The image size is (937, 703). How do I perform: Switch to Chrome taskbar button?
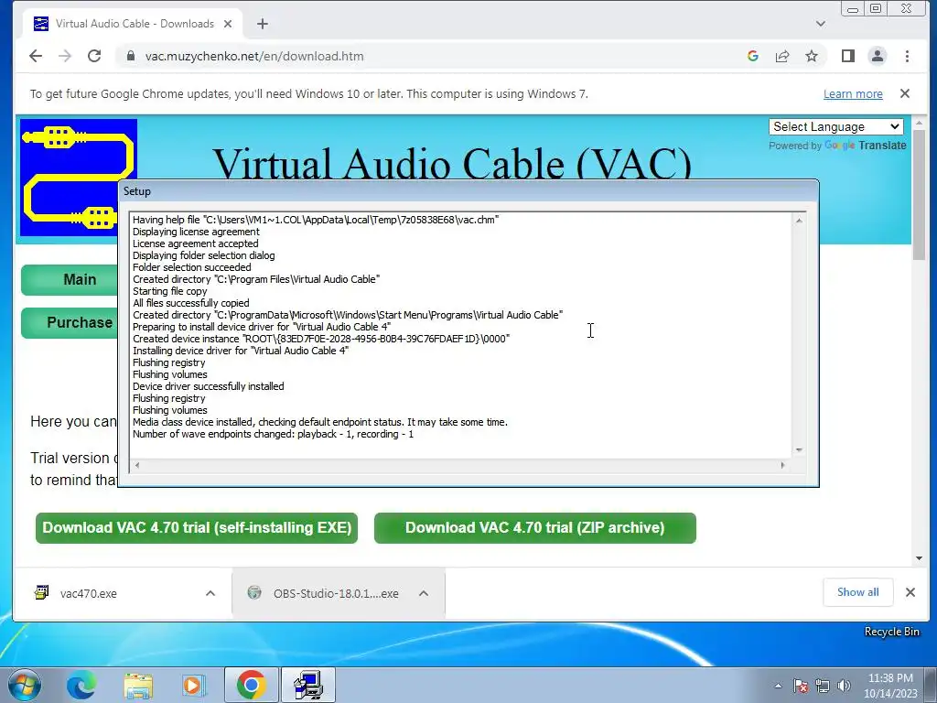[x=251, y=685]
